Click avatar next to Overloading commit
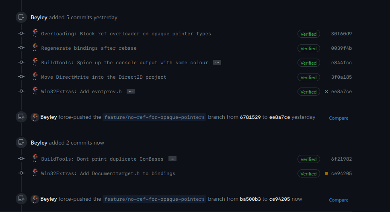 tap(35, 33)
